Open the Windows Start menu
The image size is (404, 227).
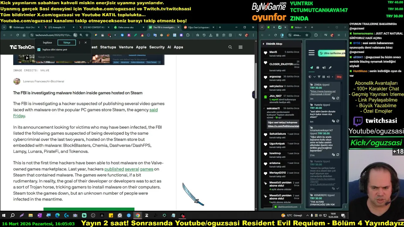tap(4, 216)
